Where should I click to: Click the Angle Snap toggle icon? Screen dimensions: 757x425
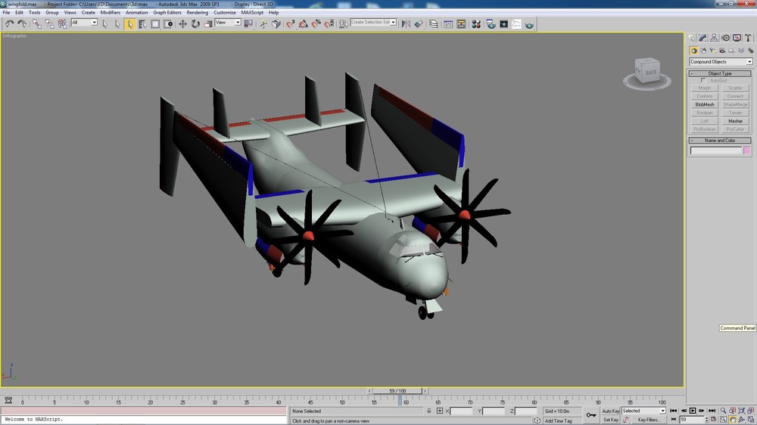coord(304,23)
